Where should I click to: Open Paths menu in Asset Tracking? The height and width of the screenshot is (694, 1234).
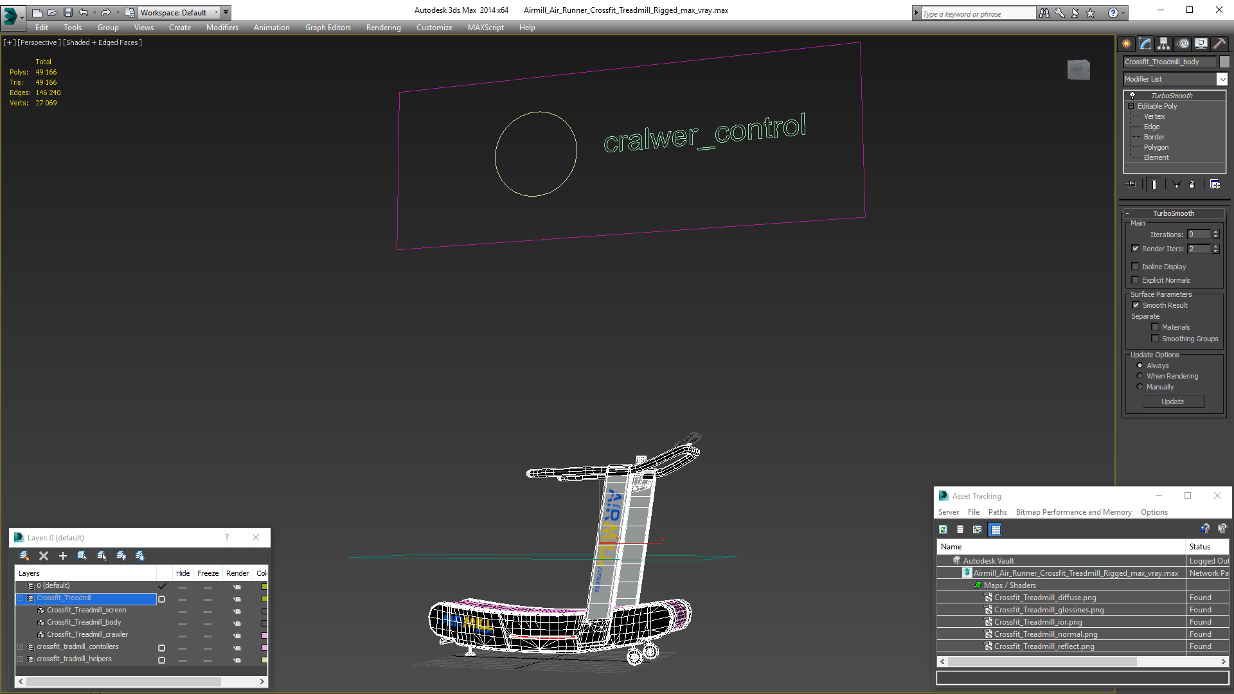tap(997, 512)
